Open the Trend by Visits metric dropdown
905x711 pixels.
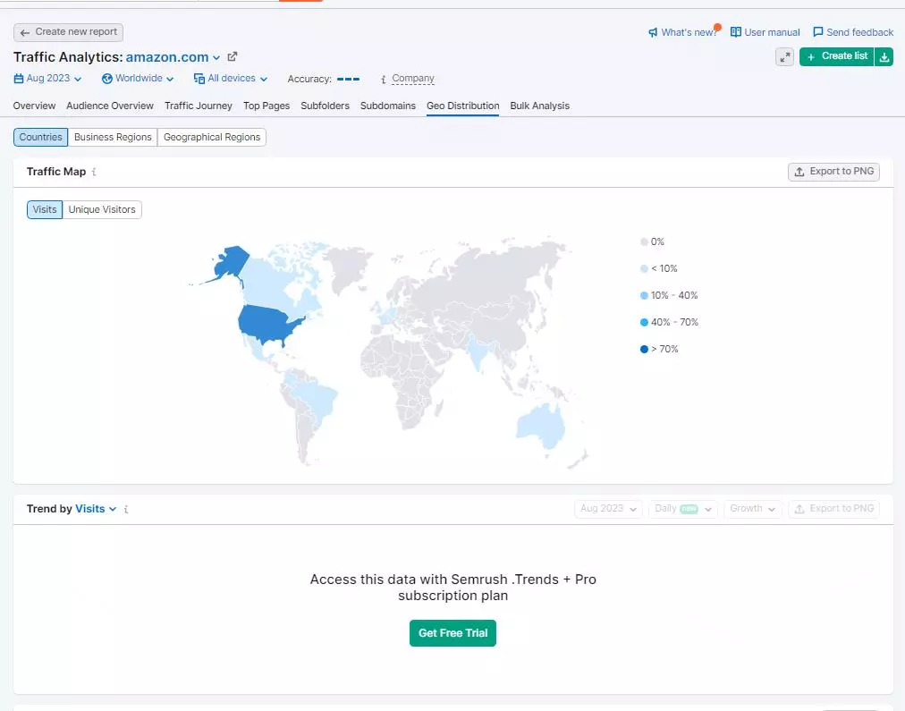tap(96, 509)
